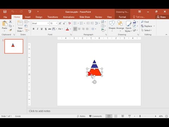Click the 'Click to add notes' area

[x=40, y=111]
